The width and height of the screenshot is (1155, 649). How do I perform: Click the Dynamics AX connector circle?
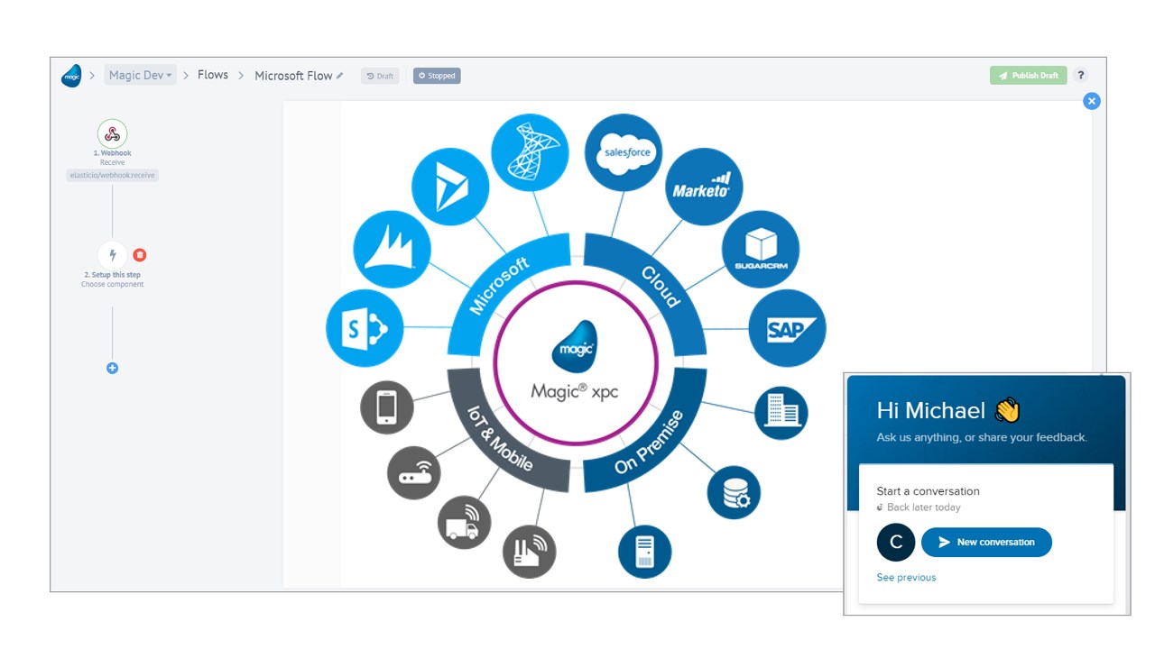click(x=392, y=250)
